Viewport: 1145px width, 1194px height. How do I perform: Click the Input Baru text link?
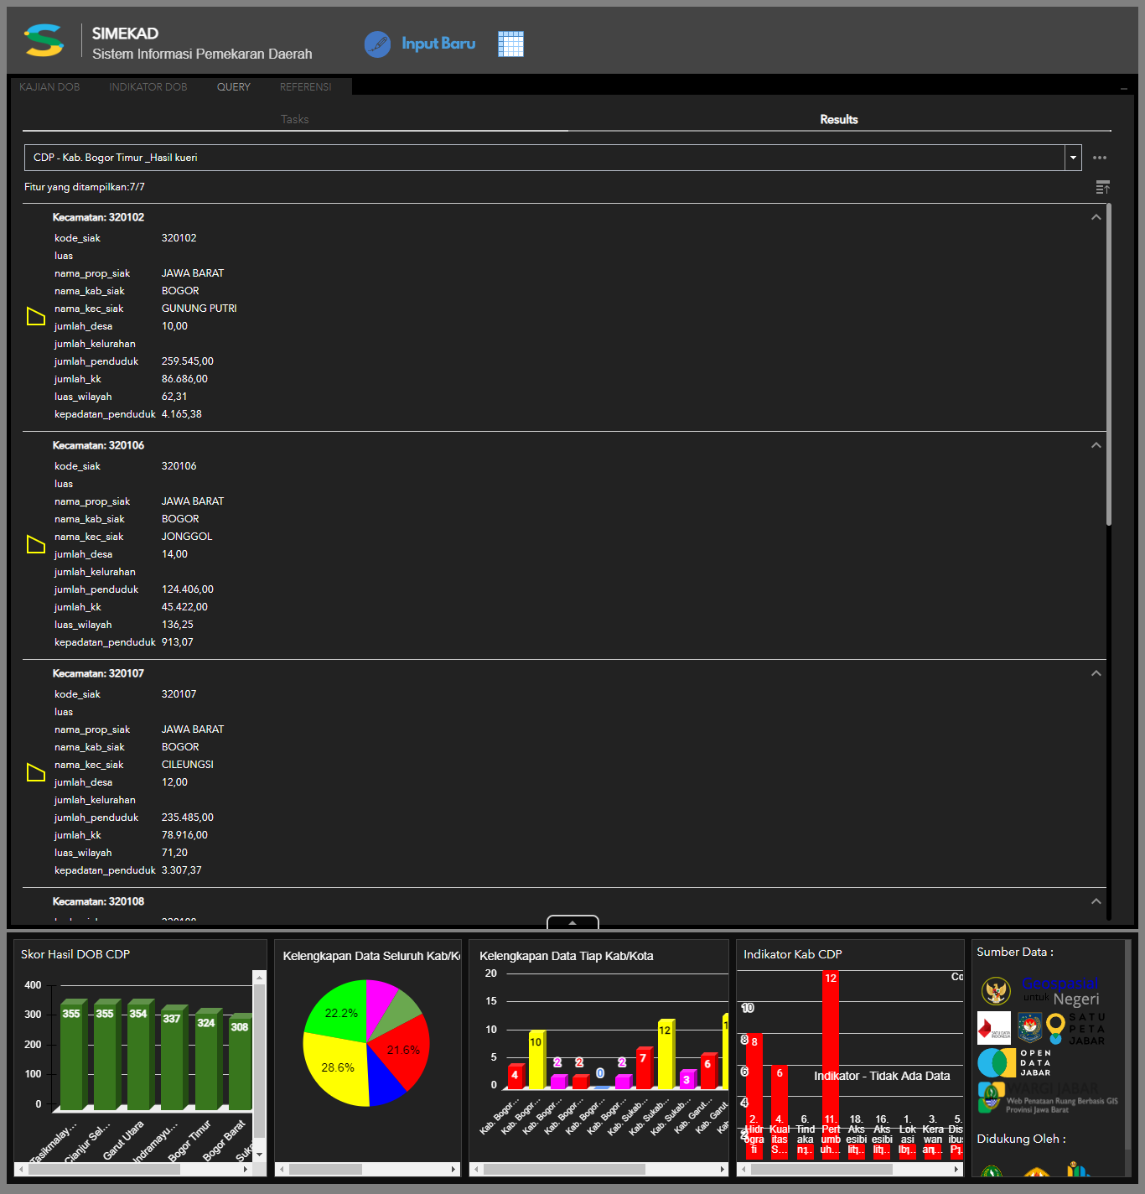[x=438, y=44]
